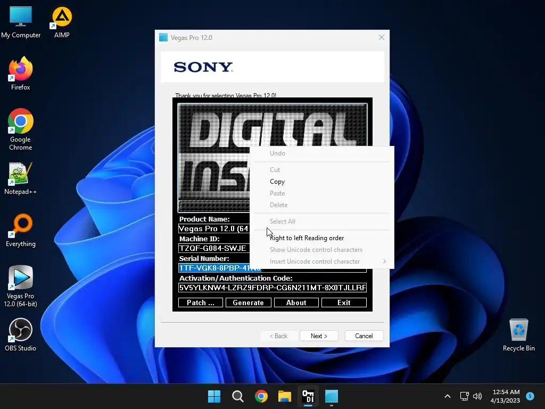
Task: Click the Exit button
Action: (x=344, y=302)
